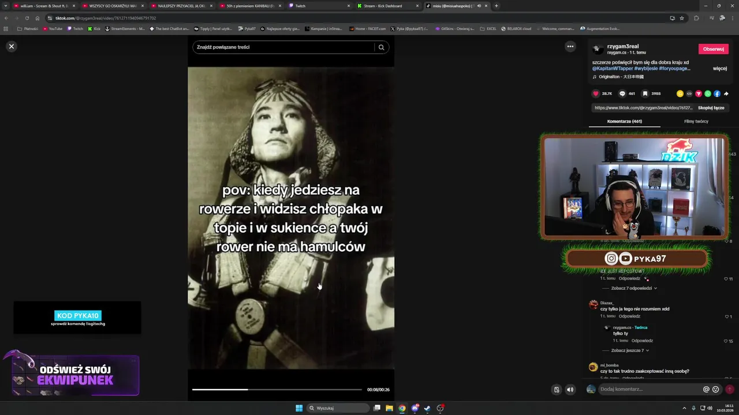Open 'Płatności' bookmarks folder
This screenshot has height=415, width=739.
click(28, 28)
